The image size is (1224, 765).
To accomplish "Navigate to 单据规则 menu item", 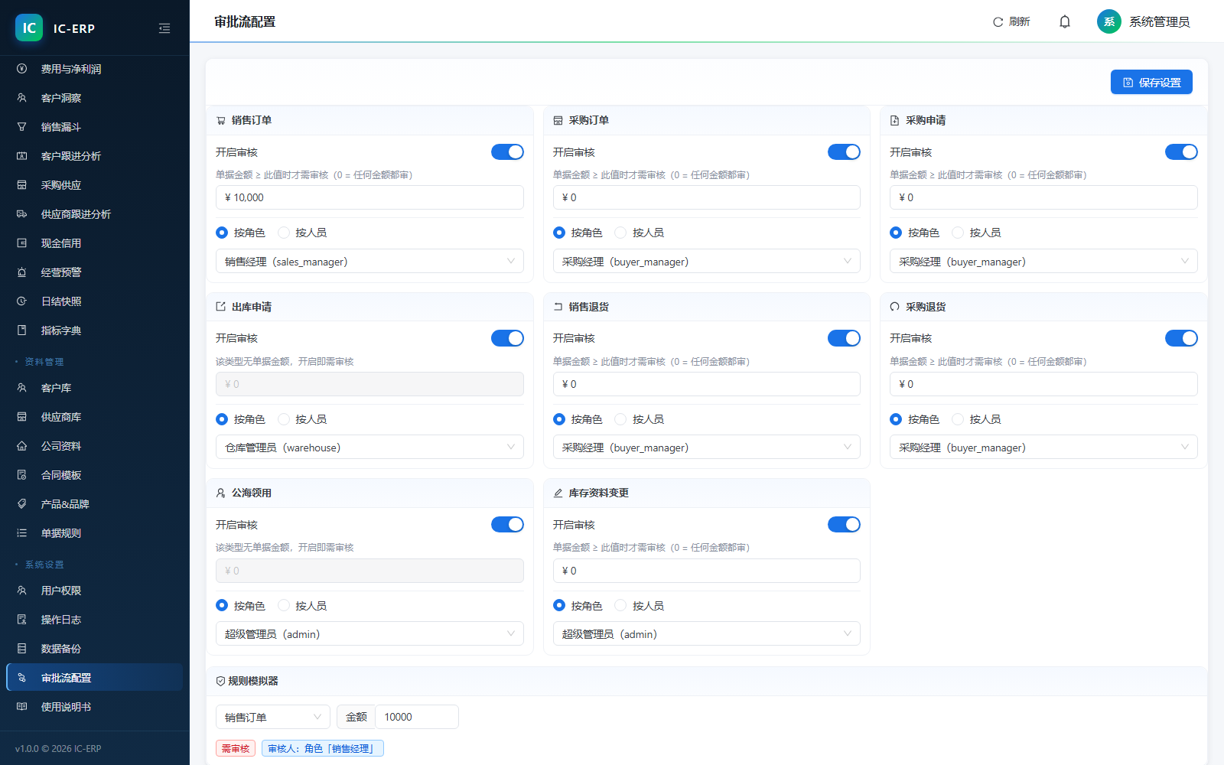I will pyautogui.click(x=95, y=533).
